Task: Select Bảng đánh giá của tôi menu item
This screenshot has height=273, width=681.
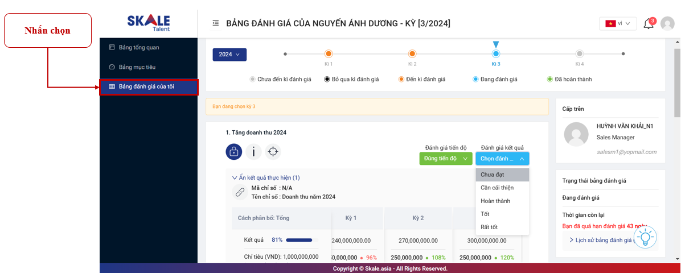Action: tap(148, 86)
